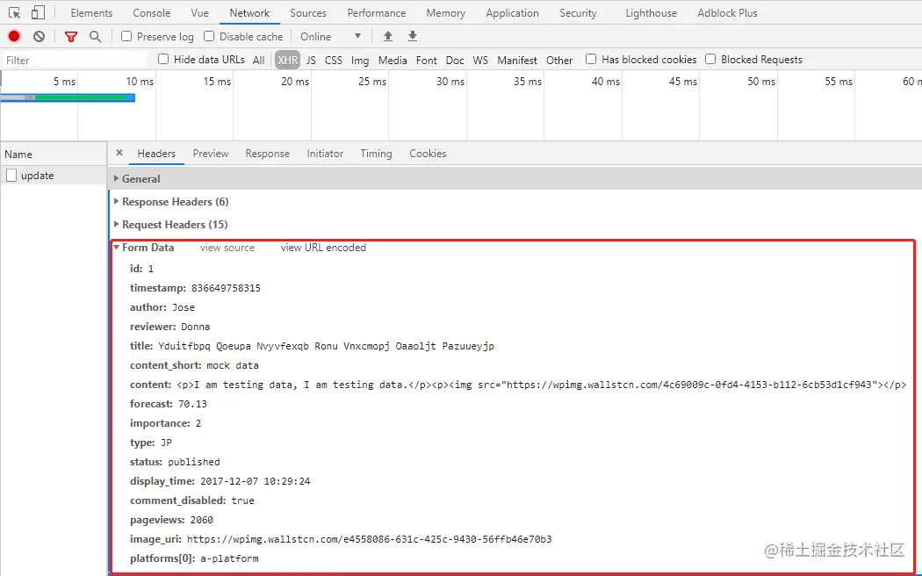
Task: Filter requests by All types
Action: pyautogui.click(x=258, y=60)
